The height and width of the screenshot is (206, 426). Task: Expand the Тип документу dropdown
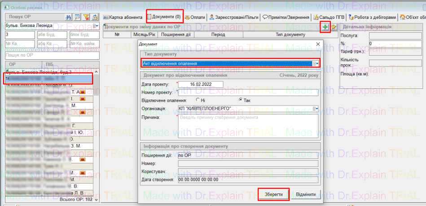tap(316, 64)
